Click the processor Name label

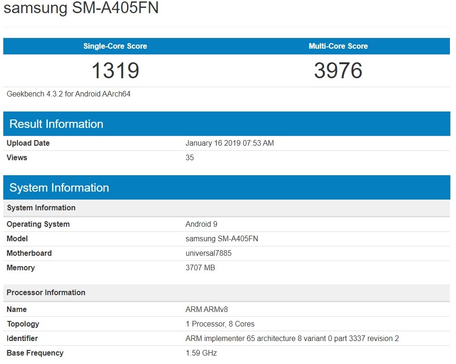tap(16, 309)
